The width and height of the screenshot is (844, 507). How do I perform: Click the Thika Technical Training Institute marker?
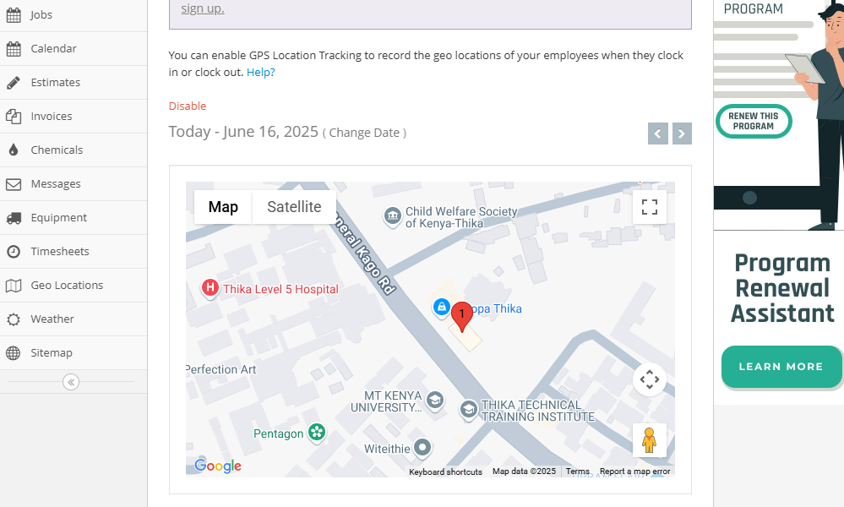pyautogui.click(x=469, y=410)
